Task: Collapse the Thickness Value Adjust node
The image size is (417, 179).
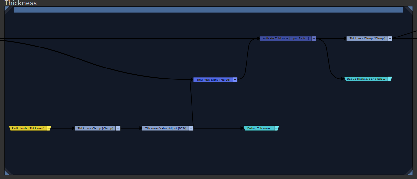Action: (191, 128)
